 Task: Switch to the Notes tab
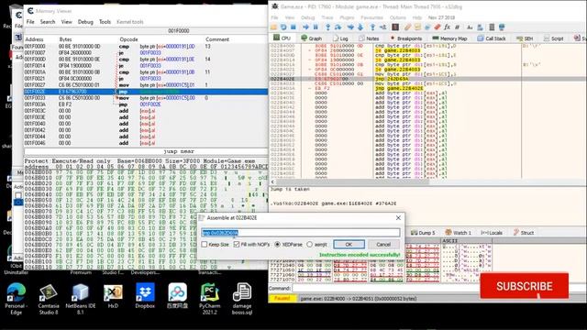[369, 38]
